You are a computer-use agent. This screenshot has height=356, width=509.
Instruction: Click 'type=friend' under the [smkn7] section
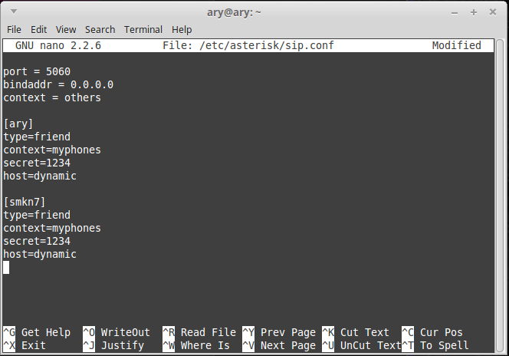click(37, 215)
